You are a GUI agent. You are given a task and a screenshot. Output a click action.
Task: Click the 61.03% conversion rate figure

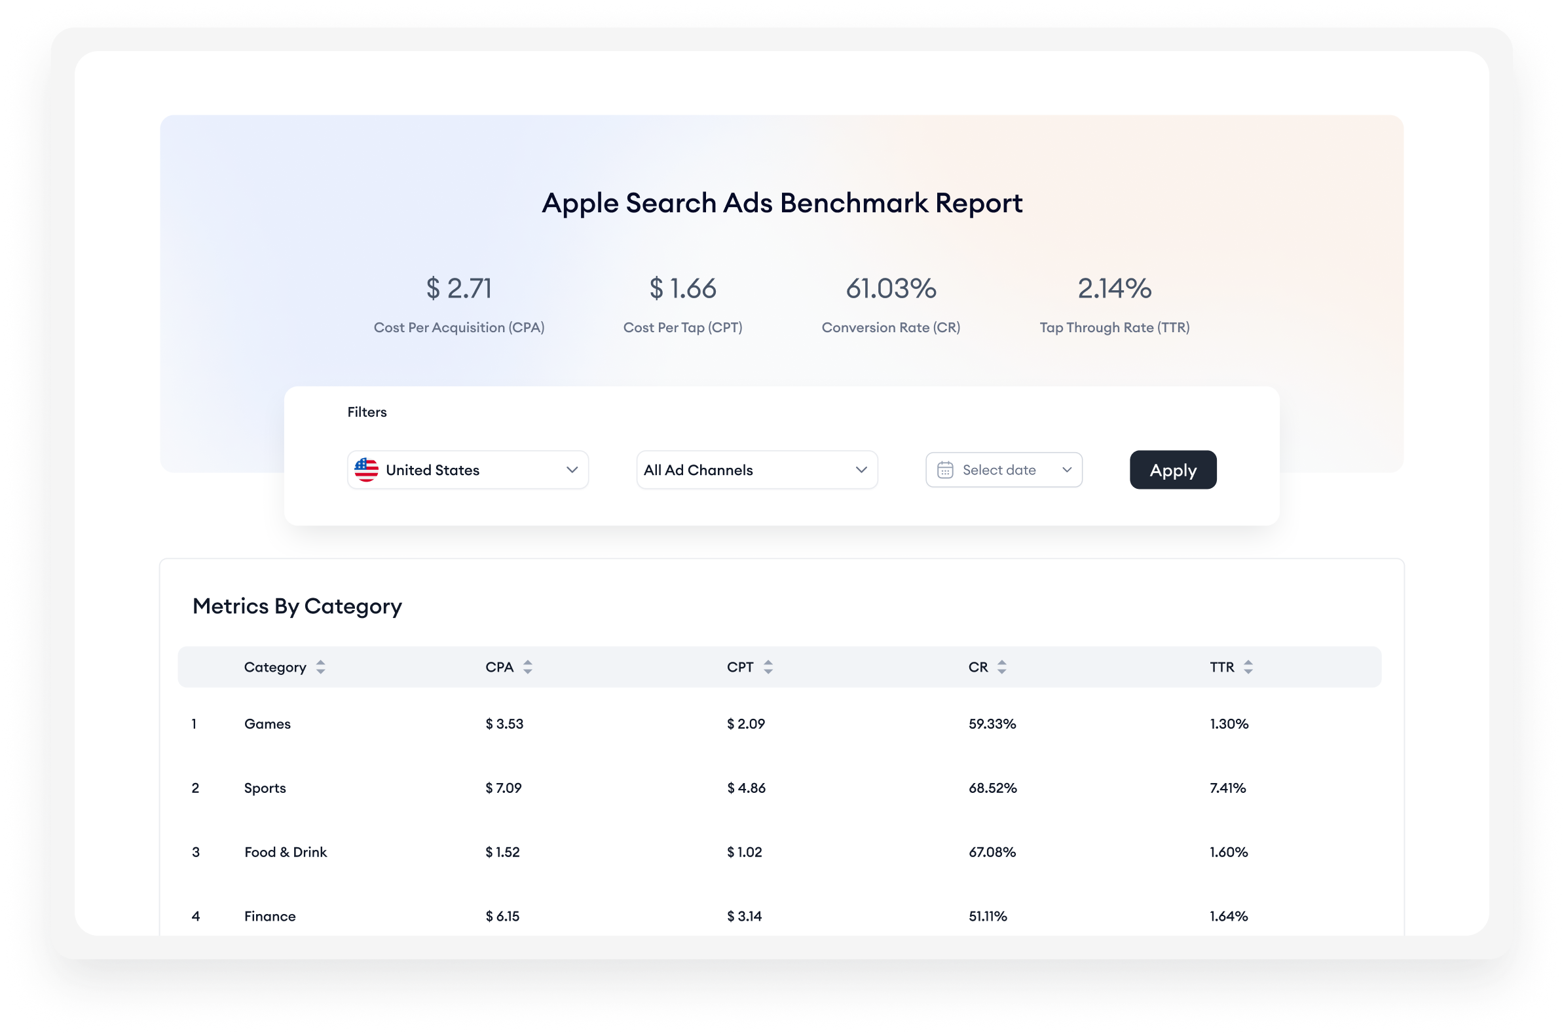tap(891, 288)
